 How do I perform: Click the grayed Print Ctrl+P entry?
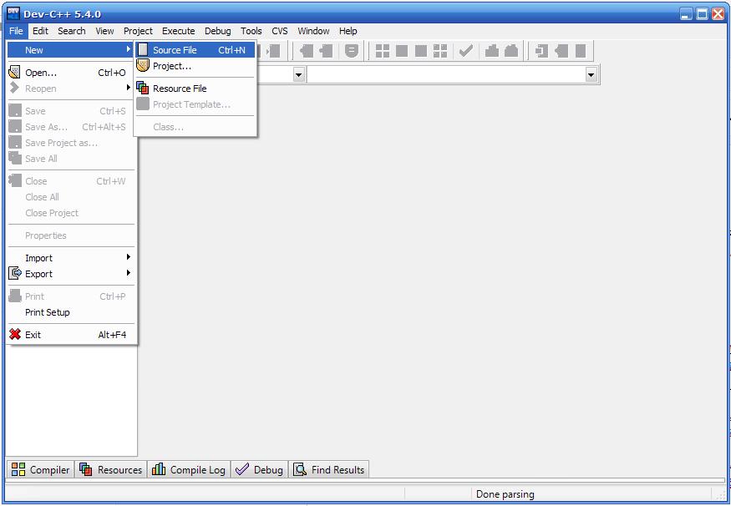(71, 296)
